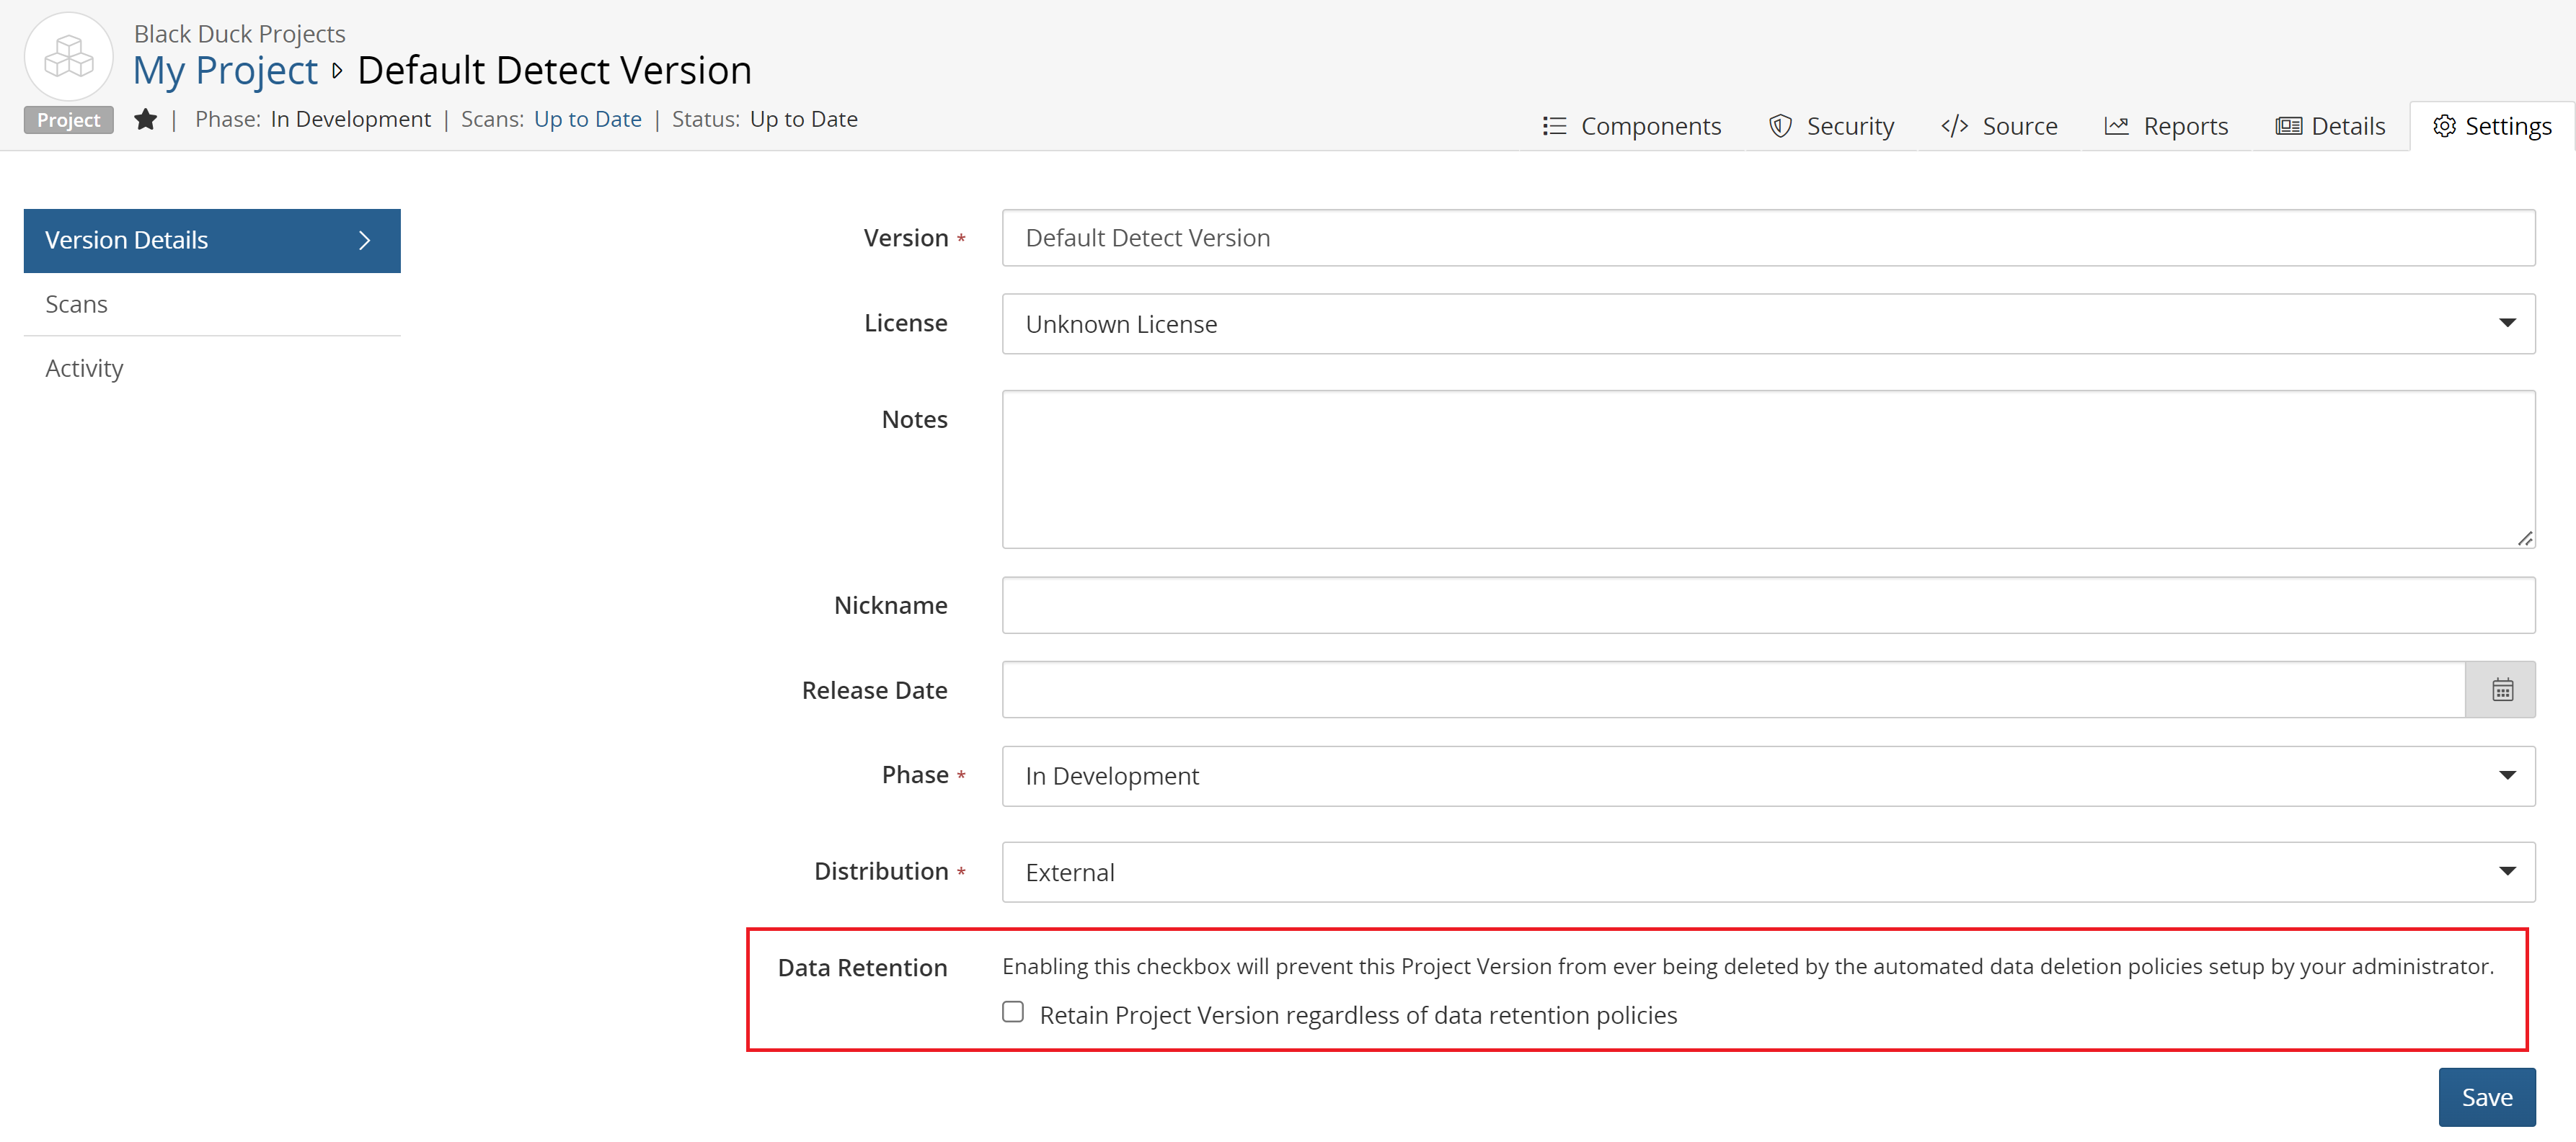Click the favorite star icon
The width and height of the screenshot is (2576, 1142).
pyautogui.click(x=145, y=120)
